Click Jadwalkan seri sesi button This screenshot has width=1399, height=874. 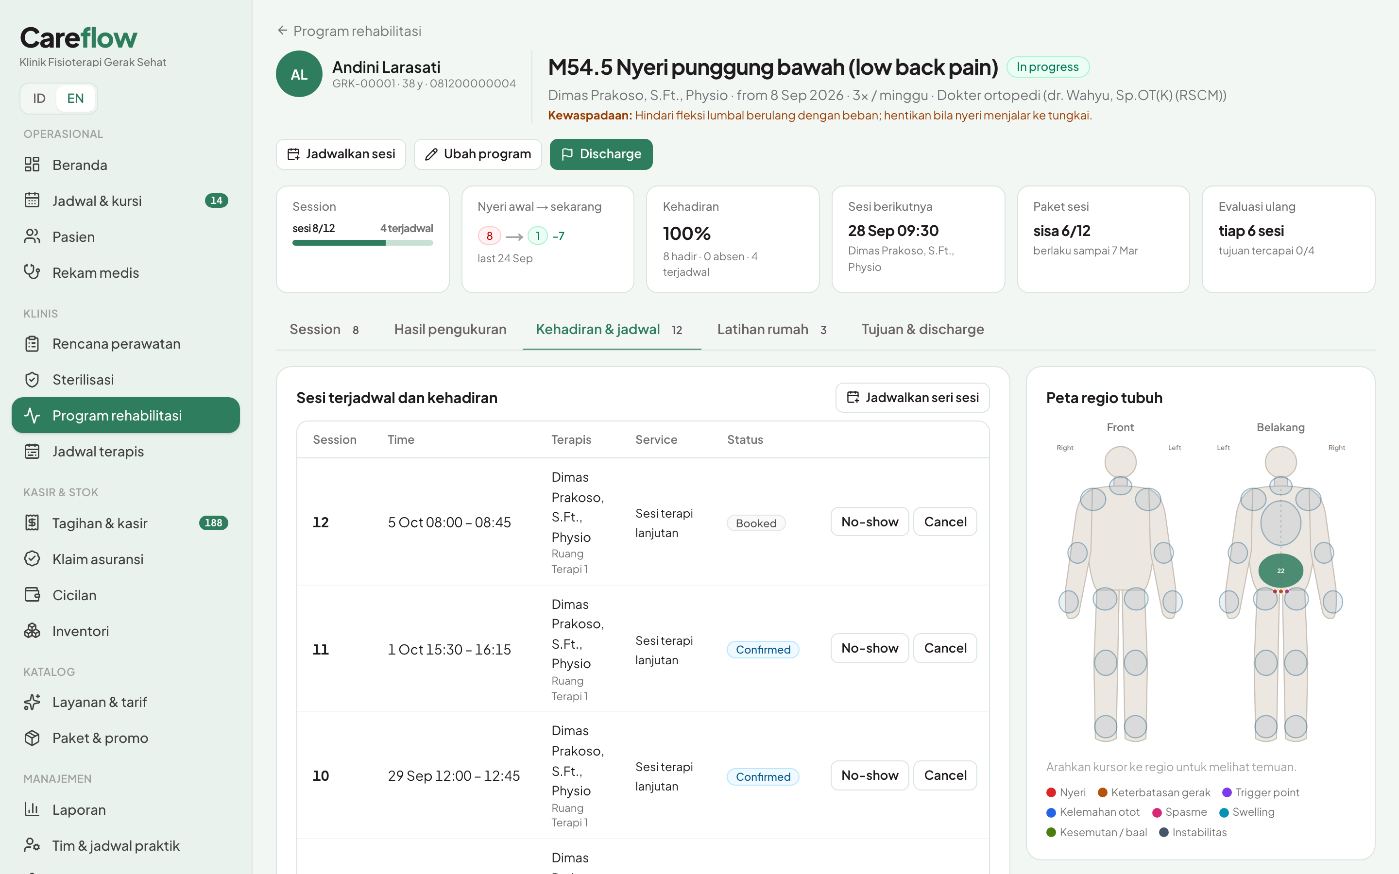pos(912,398)
